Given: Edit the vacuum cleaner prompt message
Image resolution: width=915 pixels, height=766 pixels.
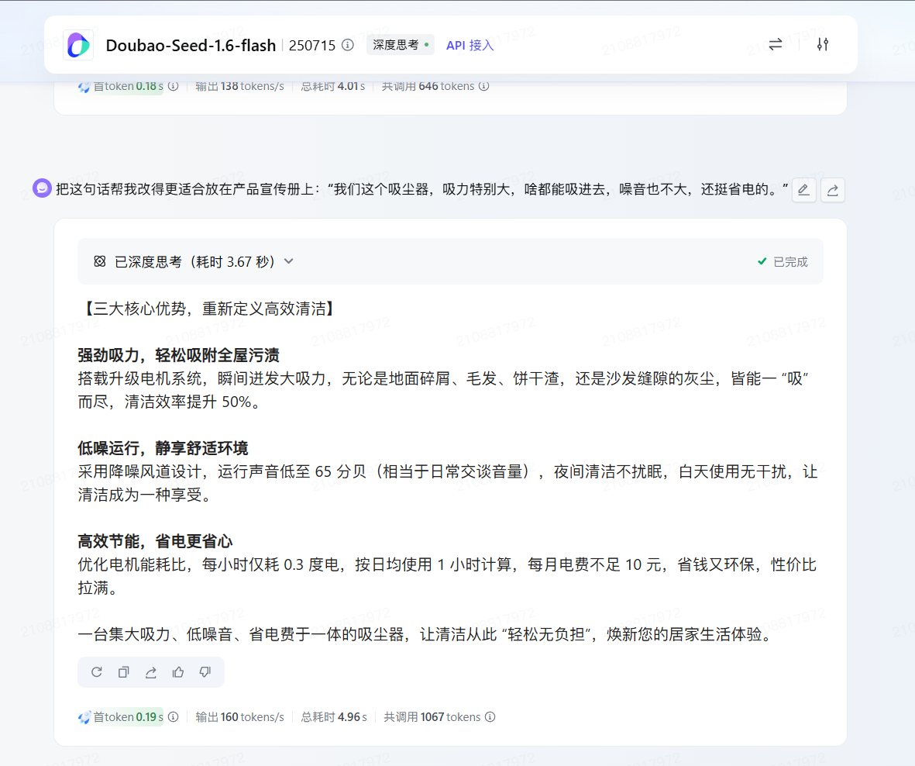Looking at the screenshot, I should [x=803, y=190].
